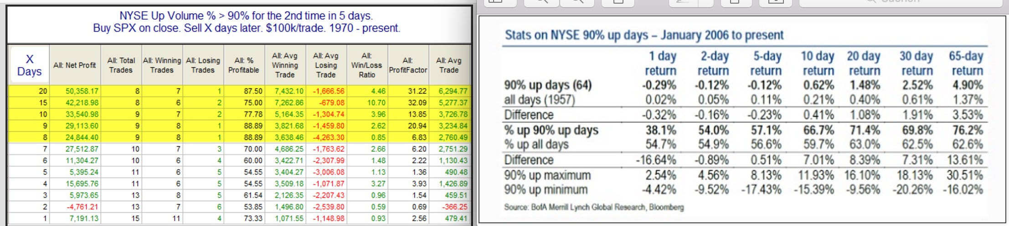Open the share button in toolbar
1009x226 pixels.
coord(618,2)
